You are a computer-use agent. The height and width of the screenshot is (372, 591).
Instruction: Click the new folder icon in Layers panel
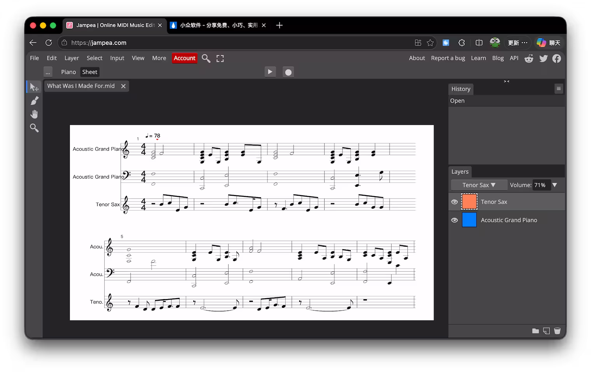[x=535, y=331]
